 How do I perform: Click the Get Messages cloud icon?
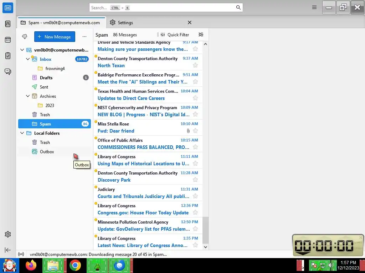tap(25, 37)
